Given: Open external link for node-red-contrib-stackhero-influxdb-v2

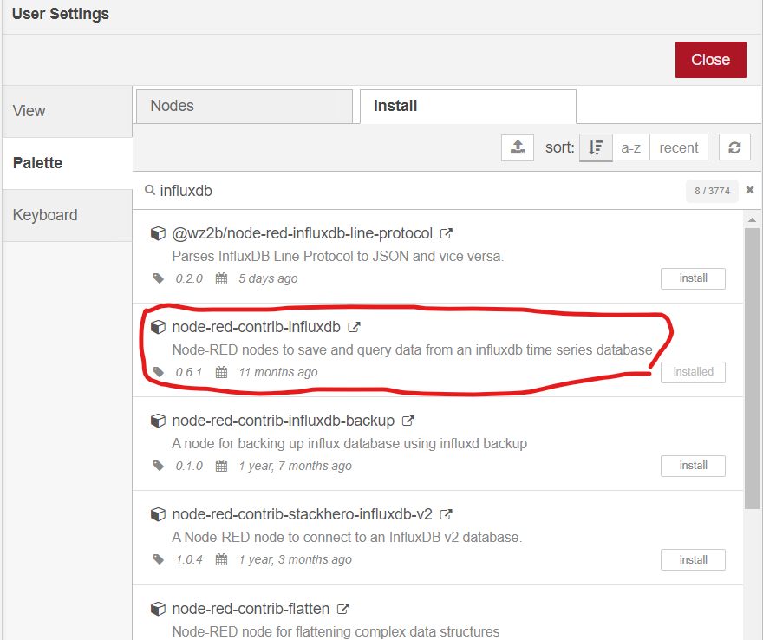Looking at the screenshot, I should point(447,514).
